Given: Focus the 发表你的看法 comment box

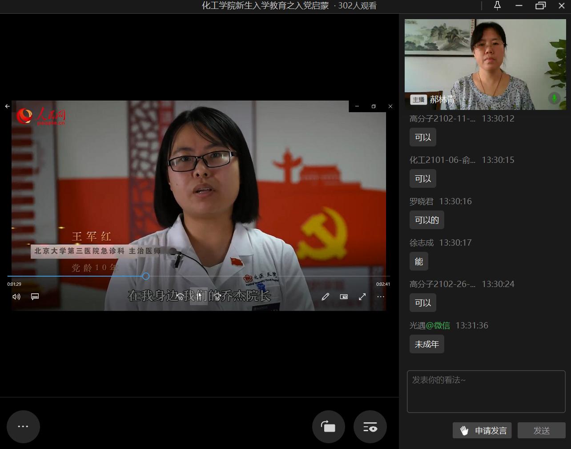Looking at the screenshot, I should pos(486,391).
